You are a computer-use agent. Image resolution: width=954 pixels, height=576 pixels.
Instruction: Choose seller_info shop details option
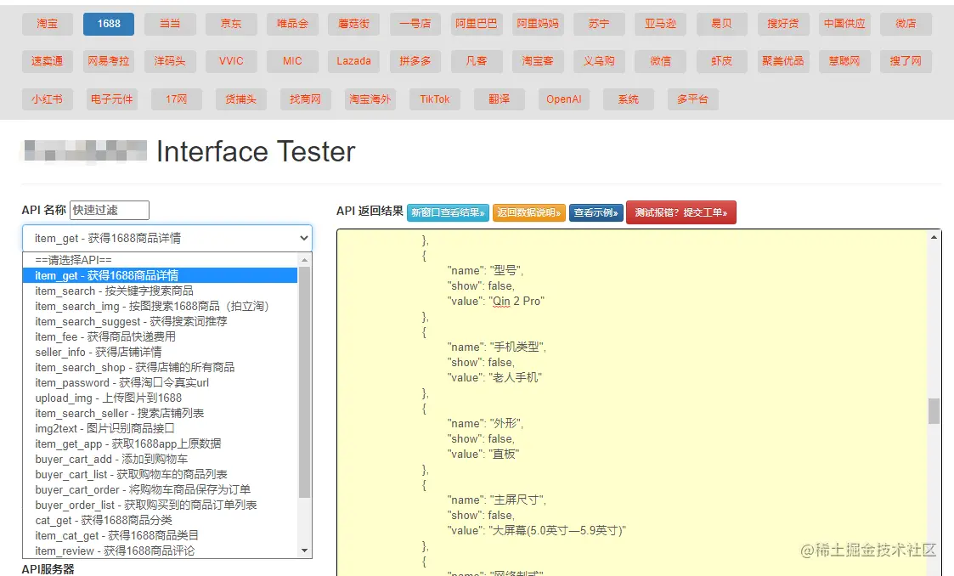160,352
